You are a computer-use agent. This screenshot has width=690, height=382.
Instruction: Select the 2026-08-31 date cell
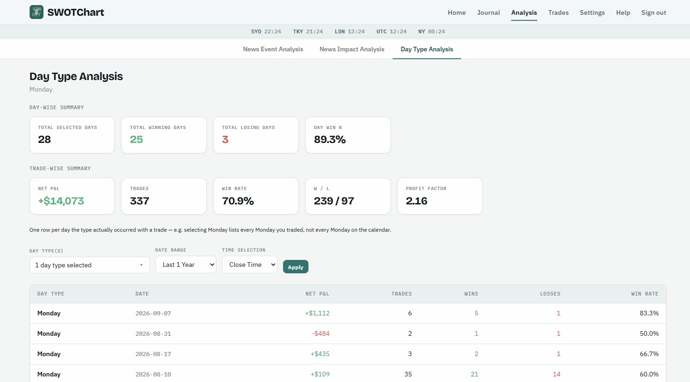(153, 333)
